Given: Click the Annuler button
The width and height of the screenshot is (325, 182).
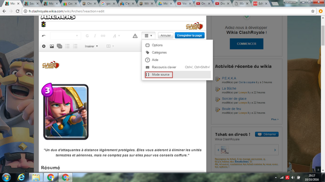Looking at the screenshot, I should [166, 35].
